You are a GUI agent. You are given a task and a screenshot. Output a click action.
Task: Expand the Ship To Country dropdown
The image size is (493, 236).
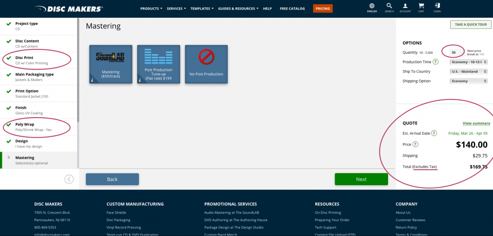click(468, 71)
